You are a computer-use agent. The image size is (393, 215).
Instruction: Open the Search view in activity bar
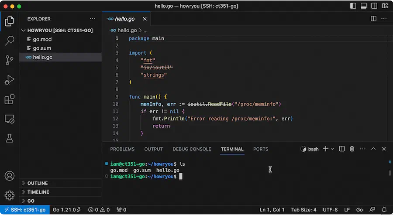(9, 41)
